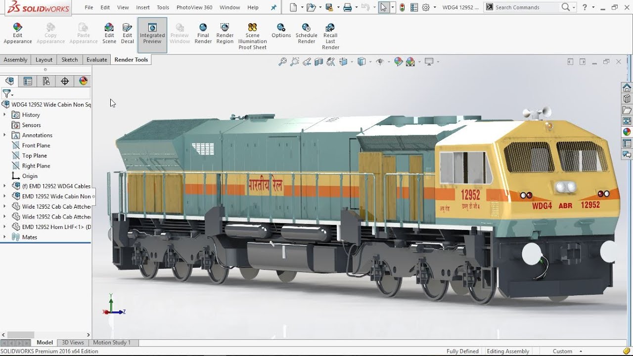Viewport: 633px width, 356px height.
Task: Click the tree filter funnel icon
Action: [x=6, y=93]
